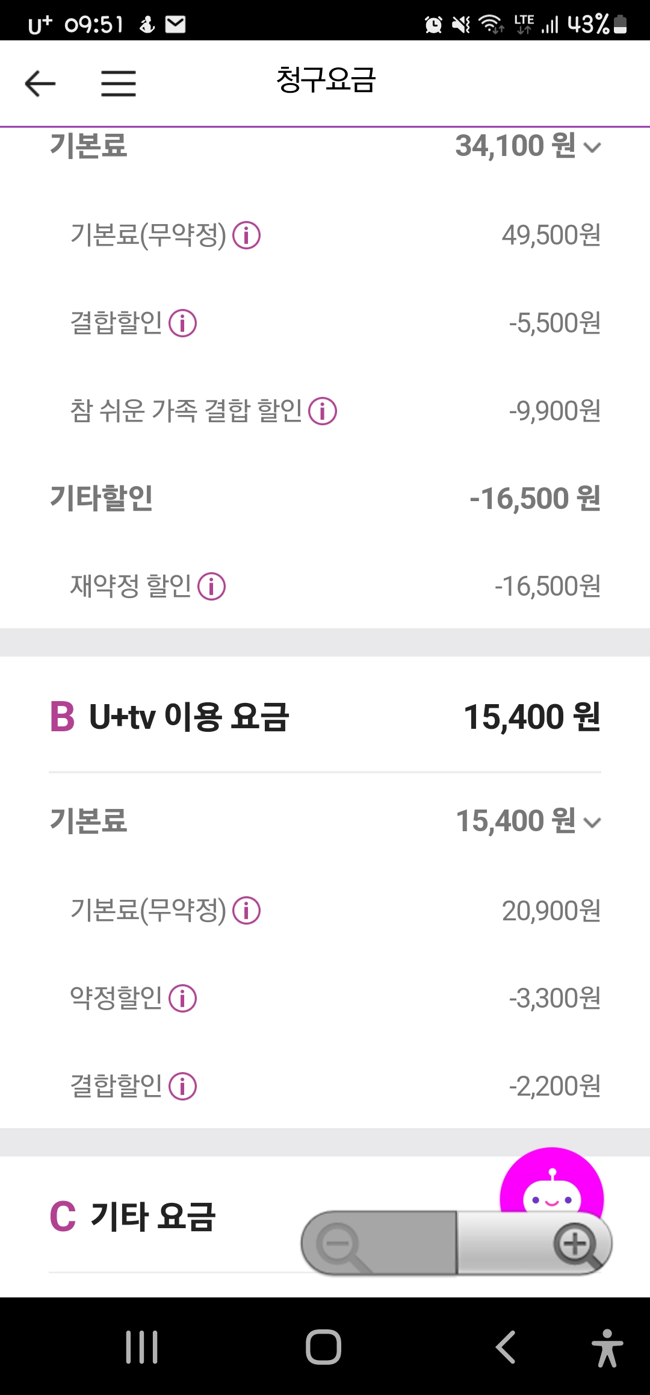
Task: Show info for 약정할인
Action: point(183,998)
